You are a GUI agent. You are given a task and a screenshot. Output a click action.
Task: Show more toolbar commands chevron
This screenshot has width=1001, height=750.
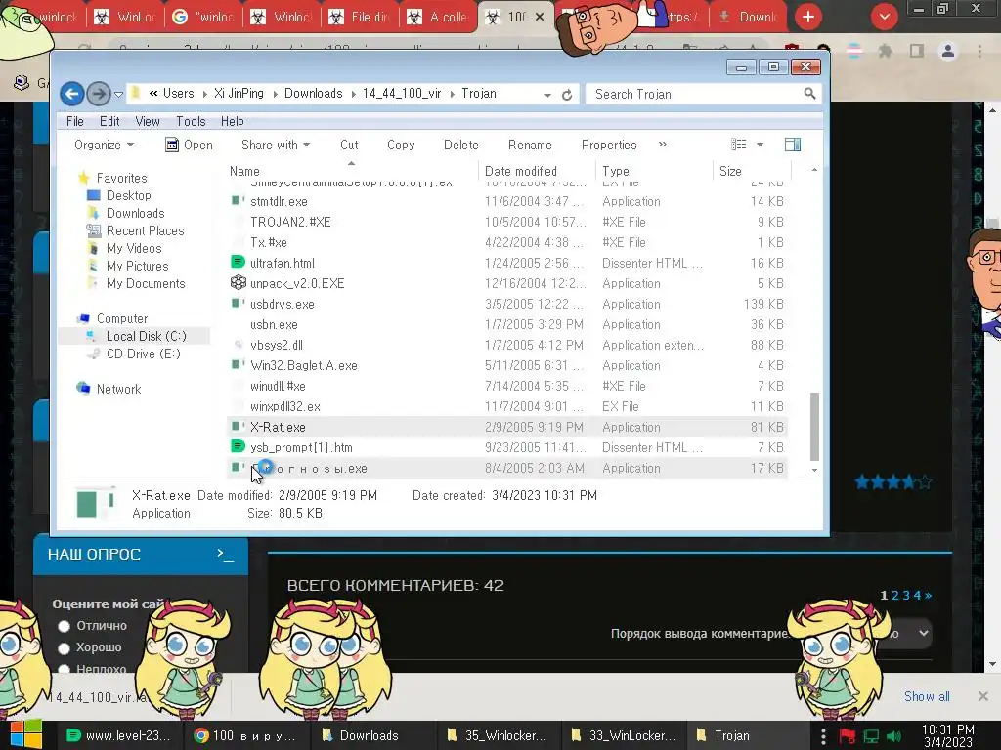point(663,145)
